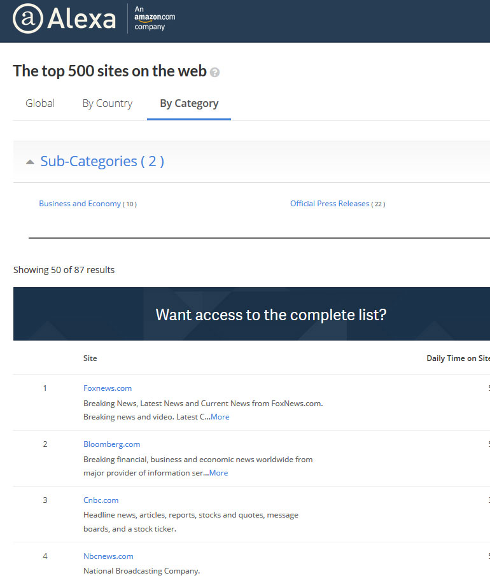Click the complete list access banner

(271, 314)
